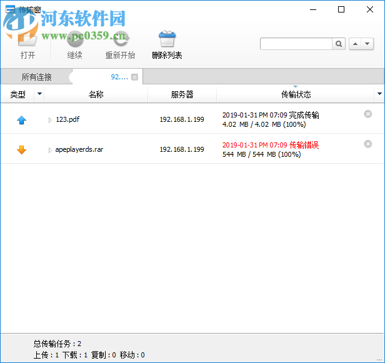Select the 123.pdf file name
Screen dimensions: 385x363
(67, 119)
